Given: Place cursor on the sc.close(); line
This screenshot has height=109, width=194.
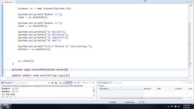Looking at the screenshot, I should [x=26, y=61].
